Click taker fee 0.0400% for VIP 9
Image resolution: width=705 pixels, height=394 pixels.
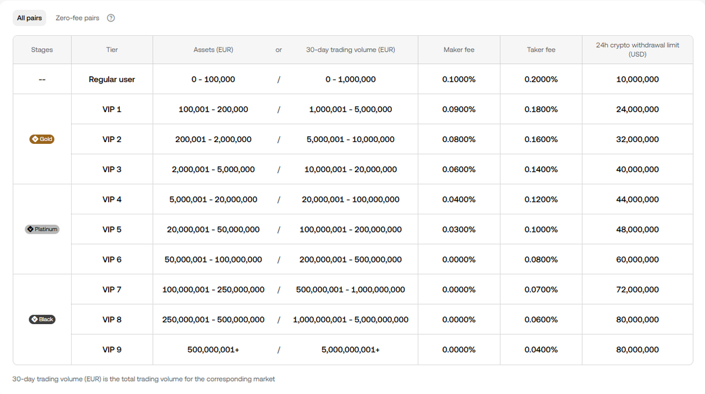541,349
